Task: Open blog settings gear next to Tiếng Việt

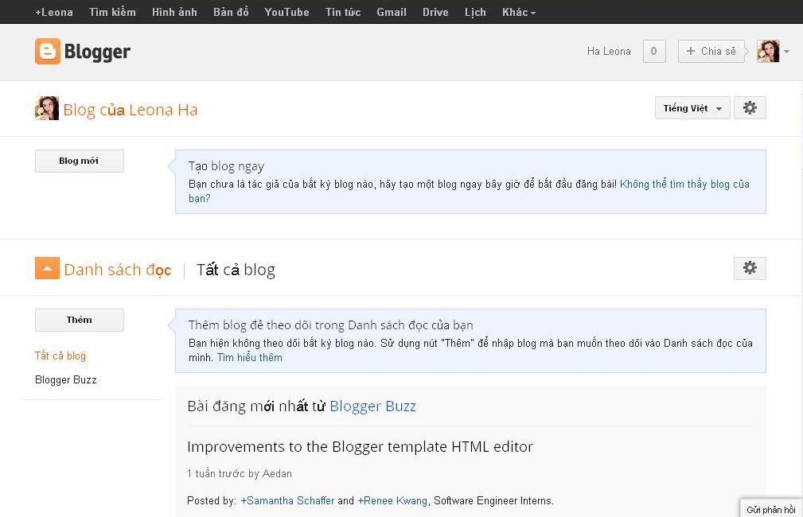Action: [750, 108]
